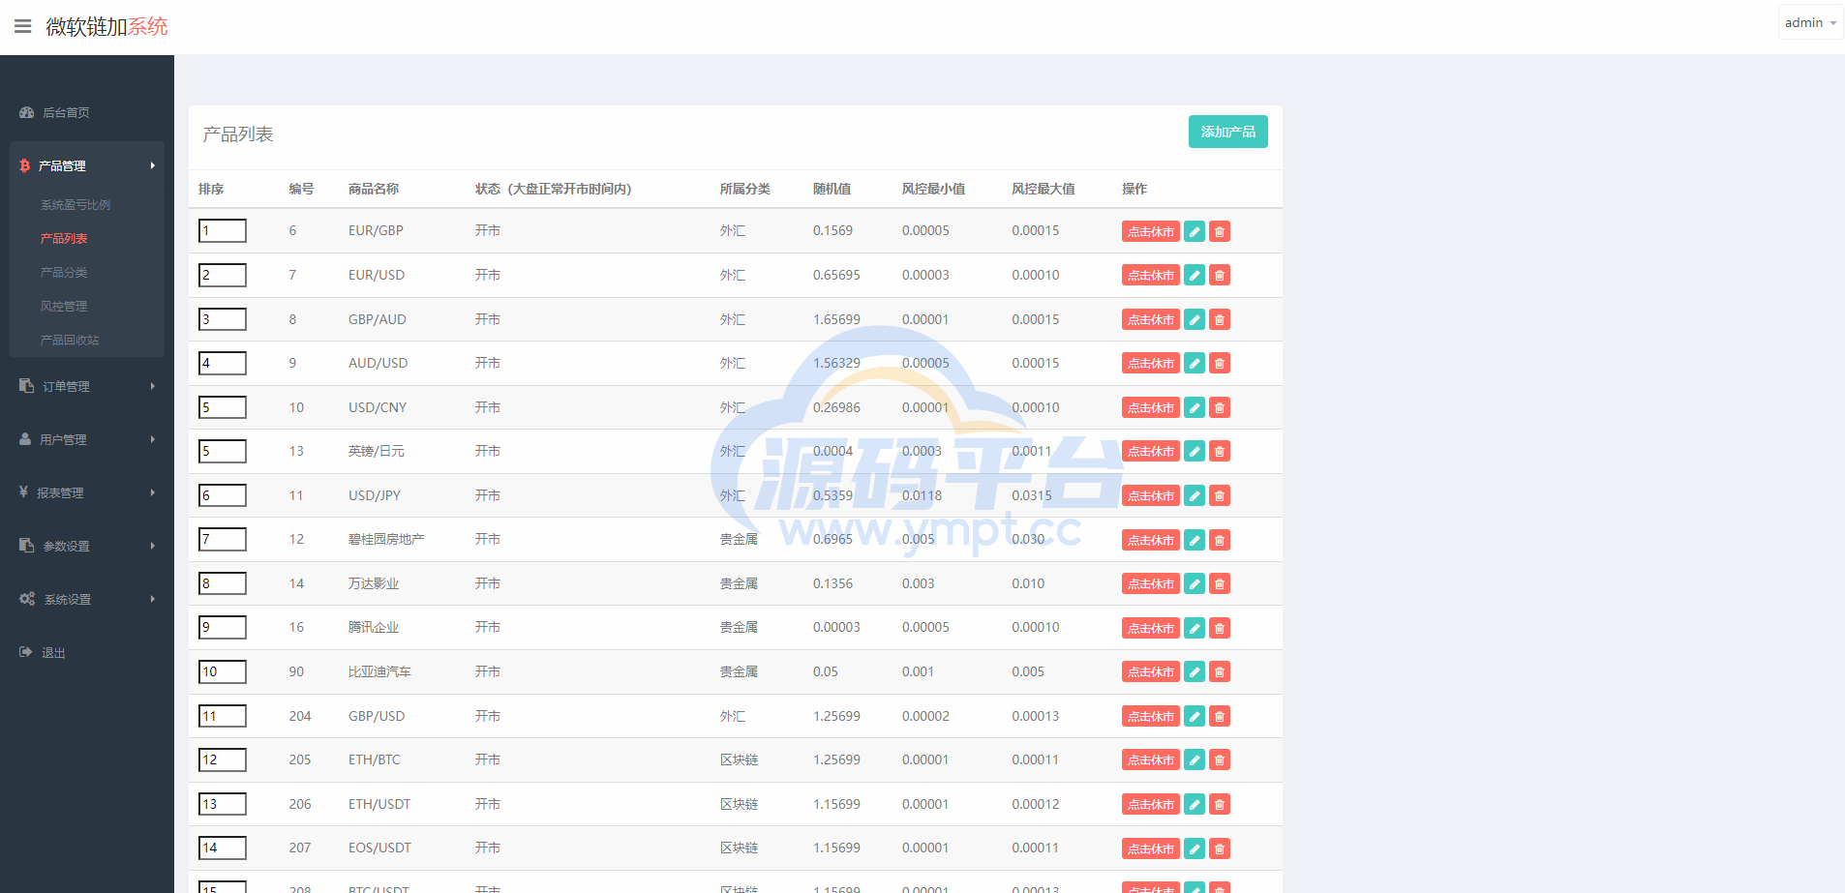Select random value 0.65695 for EUR/USD

point(836,275)
